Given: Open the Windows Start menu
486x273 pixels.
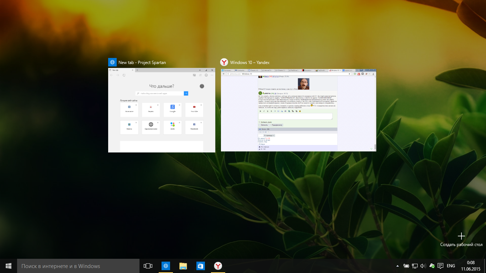Looking at the screenshot, I should click(x=9, y=266).
